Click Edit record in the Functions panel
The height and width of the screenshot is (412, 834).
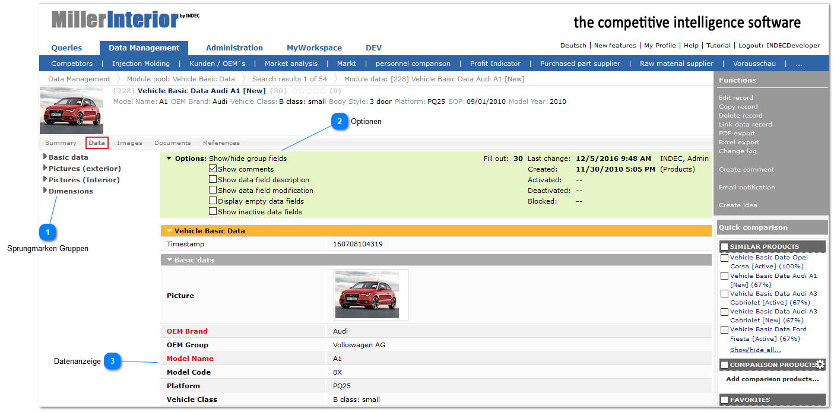coord(735,97)
